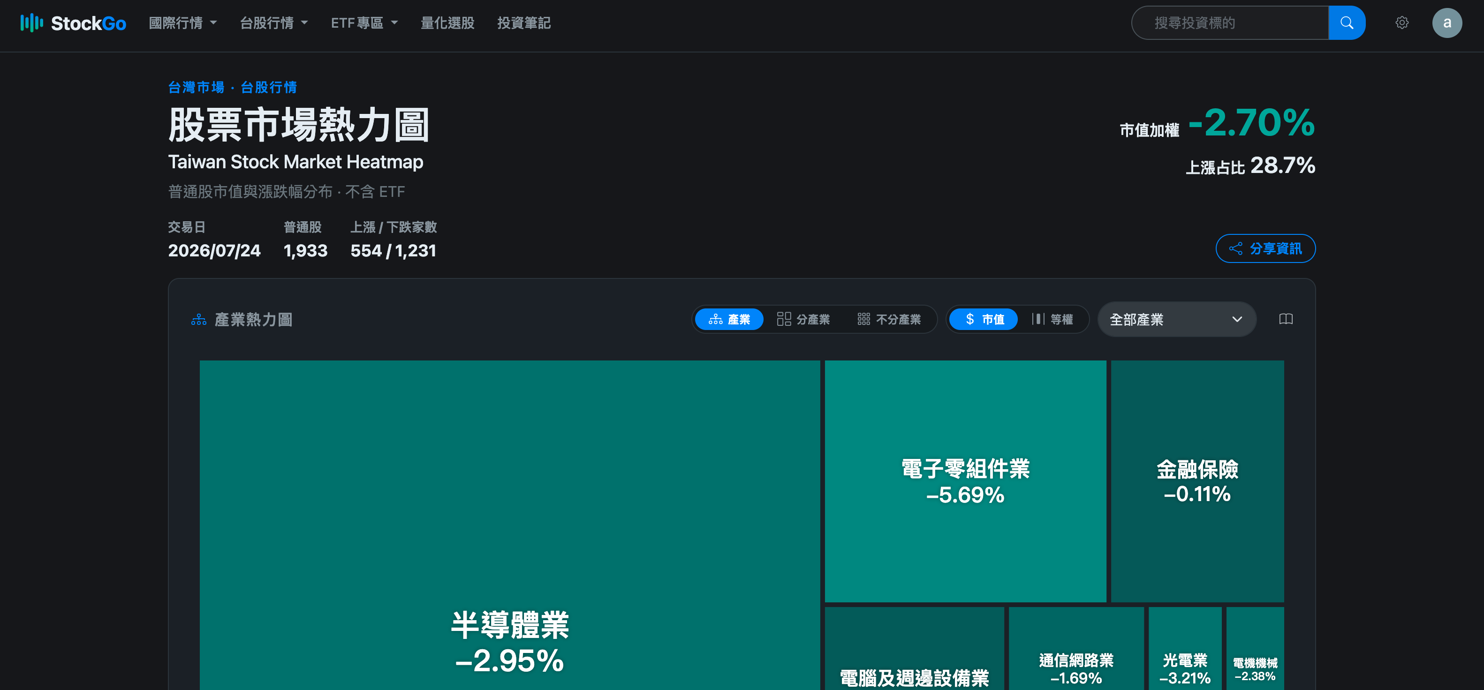Select the 不分產業 grouping toggle

point(889,319)
